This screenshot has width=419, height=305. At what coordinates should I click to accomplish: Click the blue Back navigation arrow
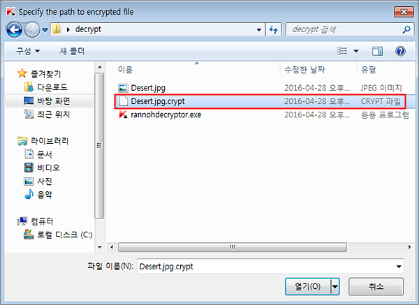click(14, 29)
